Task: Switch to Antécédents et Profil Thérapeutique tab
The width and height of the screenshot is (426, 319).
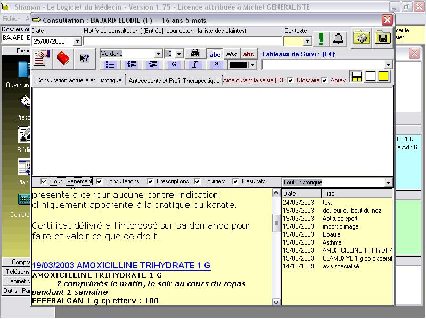Action: (x=174, y=81)
